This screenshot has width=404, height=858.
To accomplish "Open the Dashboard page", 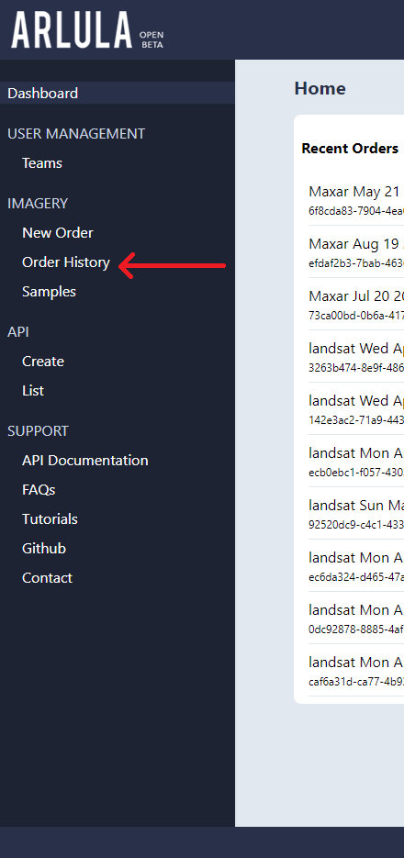I will coord(118,93).
